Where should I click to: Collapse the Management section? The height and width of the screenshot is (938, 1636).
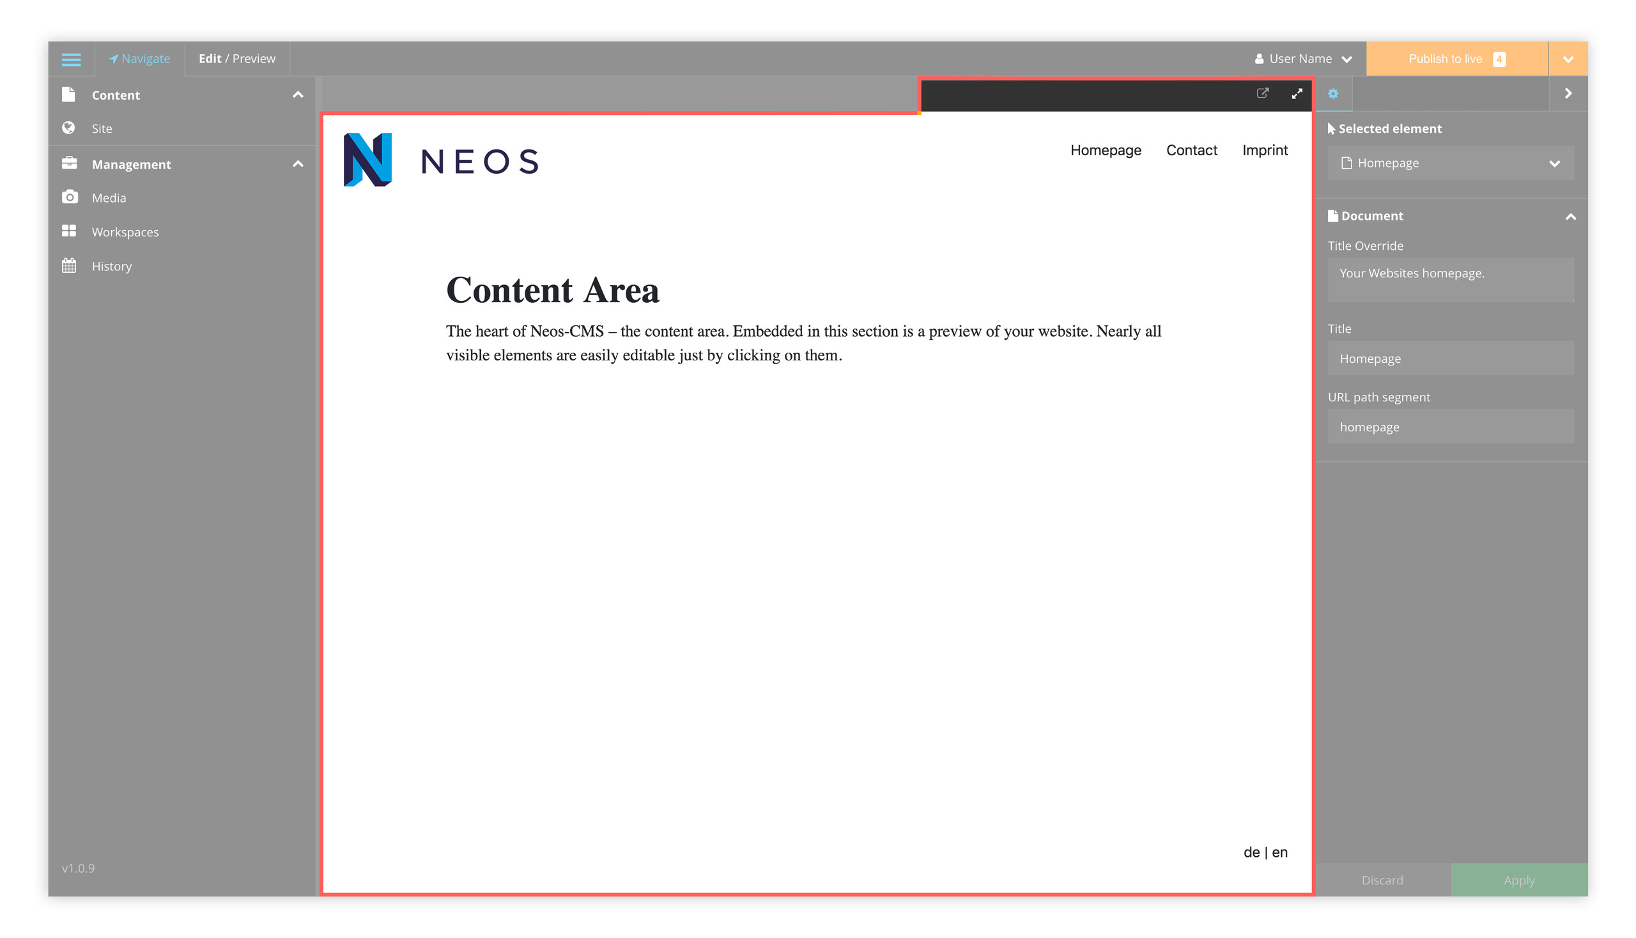[x=298, y=164]
